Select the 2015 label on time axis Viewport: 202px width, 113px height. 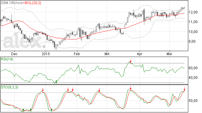(x=46, y=54)
